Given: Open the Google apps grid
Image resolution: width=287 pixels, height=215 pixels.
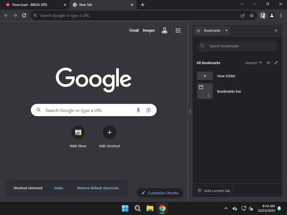Looking at the screenshot, I should coord(178,30).
